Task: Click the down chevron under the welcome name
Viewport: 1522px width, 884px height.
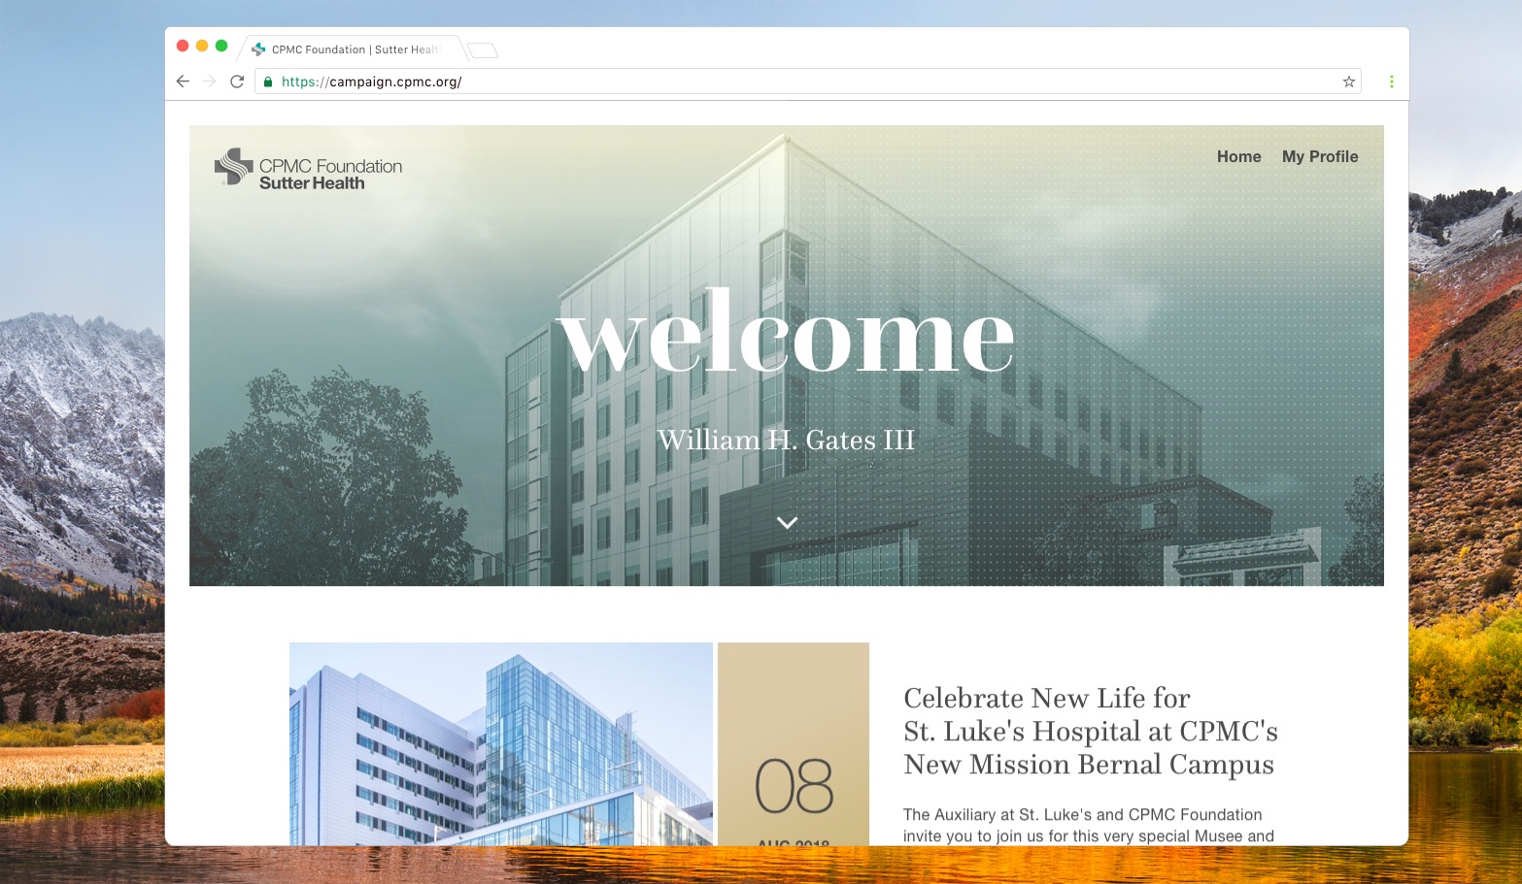Action: [x=788, y=522]
